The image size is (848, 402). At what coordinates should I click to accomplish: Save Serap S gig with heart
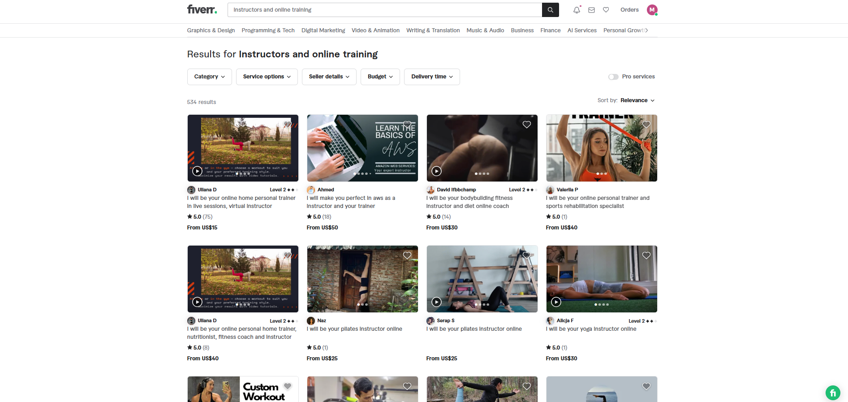[527, 255]
